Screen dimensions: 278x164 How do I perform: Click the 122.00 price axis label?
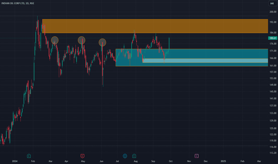[273, 134]
